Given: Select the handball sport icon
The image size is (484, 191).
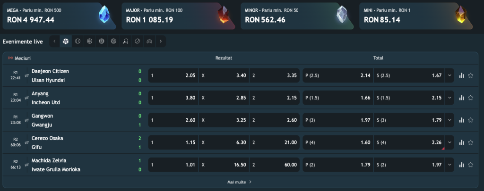Looking at the screenshot, I should click(x=102, y=42).
